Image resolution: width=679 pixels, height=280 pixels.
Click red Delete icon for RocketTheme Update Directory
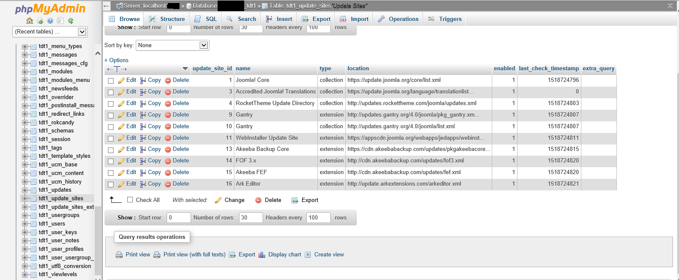click(168, 103)
